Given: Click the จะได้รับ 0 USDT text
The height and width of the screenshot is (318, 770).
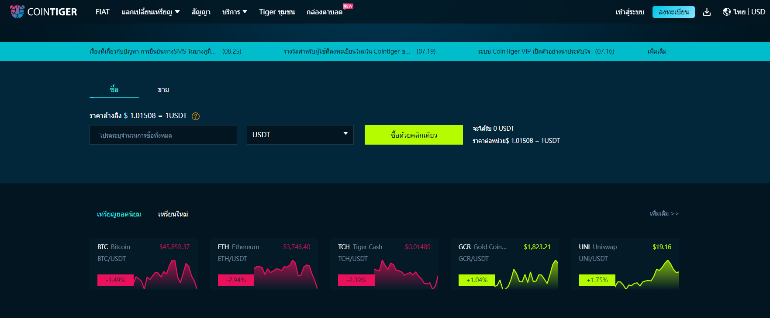Looking at the screenshot, I should click(x=494, y=129).
